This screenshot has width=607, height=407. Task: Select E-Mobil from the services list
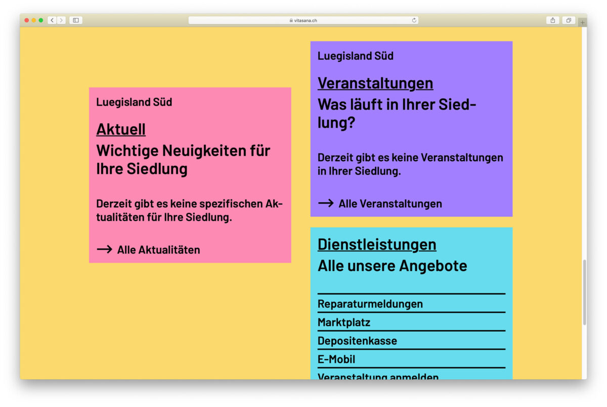(x=336, y=359)
